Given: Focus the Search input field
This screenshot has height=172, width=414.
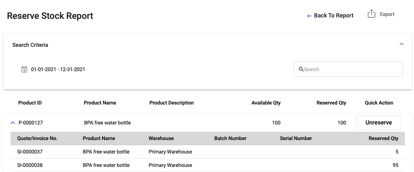Looking at the screenshot, I should click(x=348, y=69).
